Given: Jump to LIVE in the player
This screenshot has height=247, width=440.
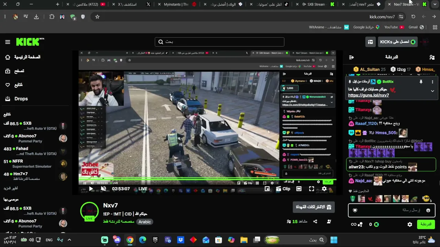Looking at the screenshot, I should 143,189.
